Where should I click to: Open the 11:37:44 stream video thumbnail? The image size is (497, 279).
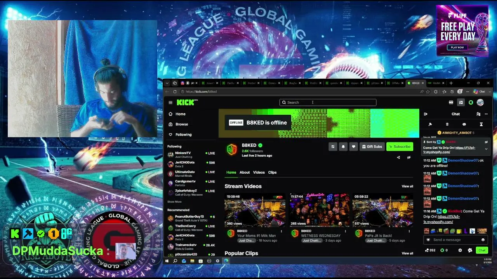click(319, 210)
